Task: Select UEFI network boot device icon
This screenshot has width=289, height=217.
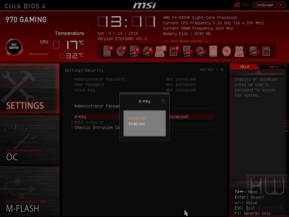Action: [x=174, y=51]
